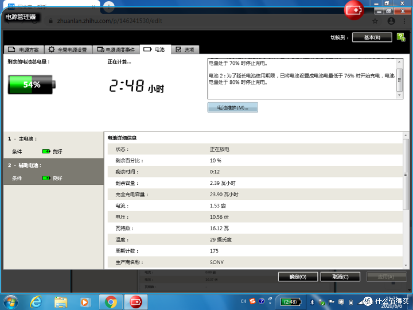413x310 pixels.
Task: Click the 温度 value 29 摄氏度
Action: click(x=221, y=240)
